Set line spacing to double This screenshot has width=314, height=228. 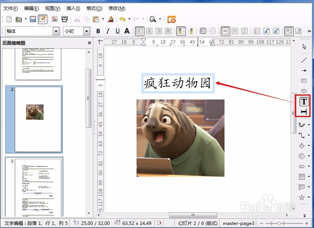[244, 31]
